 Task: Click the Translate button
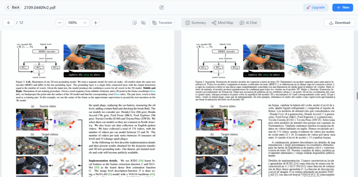tap(162, 23)
